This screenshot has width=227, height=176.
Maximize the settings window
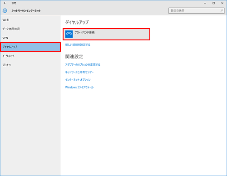213,3
